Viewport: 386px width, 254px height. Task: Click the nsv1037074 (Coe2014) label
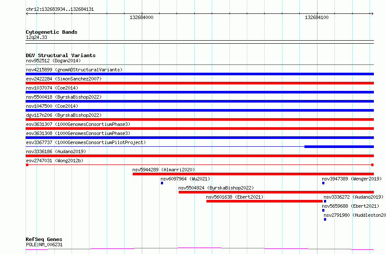[x=52, y=88]
